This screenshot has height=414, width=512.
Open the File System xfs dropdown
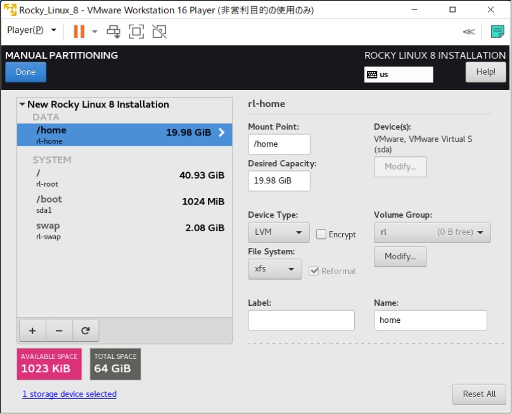[274, 269]
